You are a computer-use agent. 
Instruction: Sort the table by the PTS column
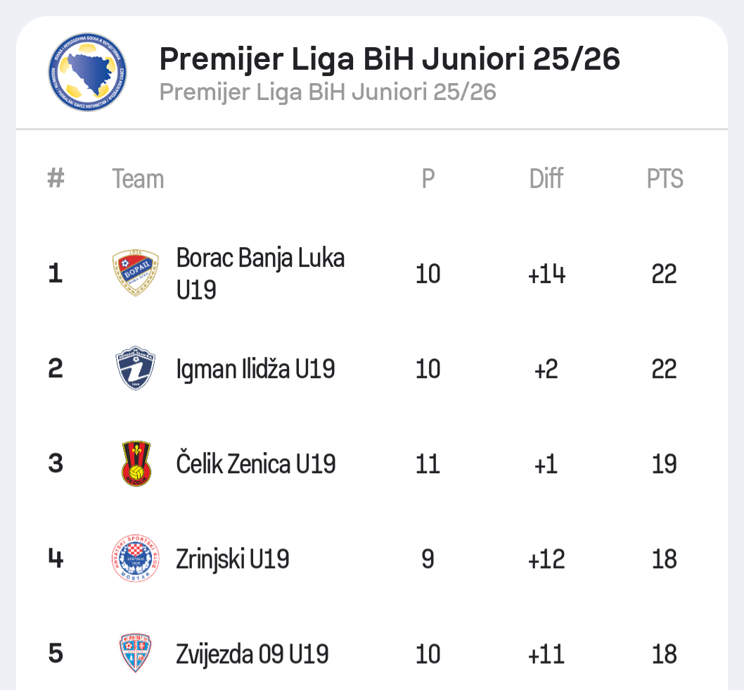click(664, 179)
